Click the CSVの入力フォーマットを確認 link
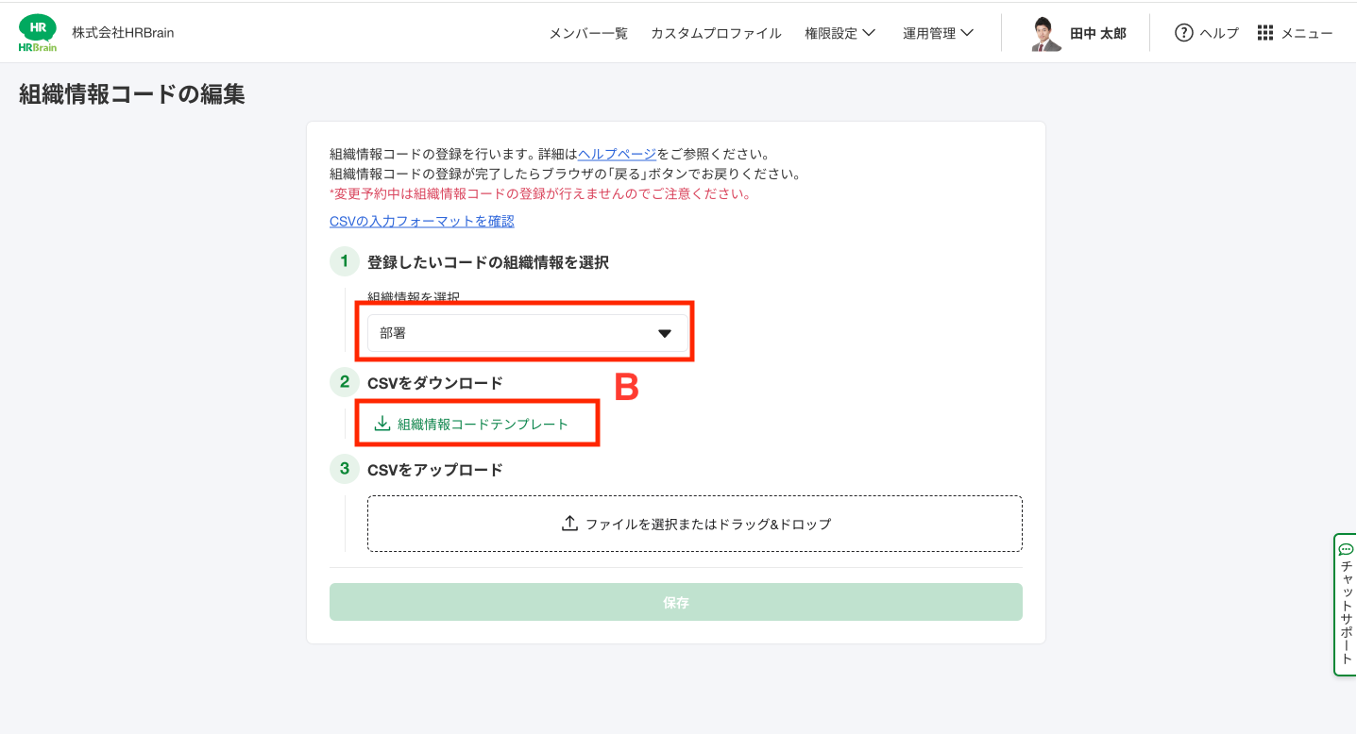This screenshot has width=1357, height=734. tap(421, 222)
